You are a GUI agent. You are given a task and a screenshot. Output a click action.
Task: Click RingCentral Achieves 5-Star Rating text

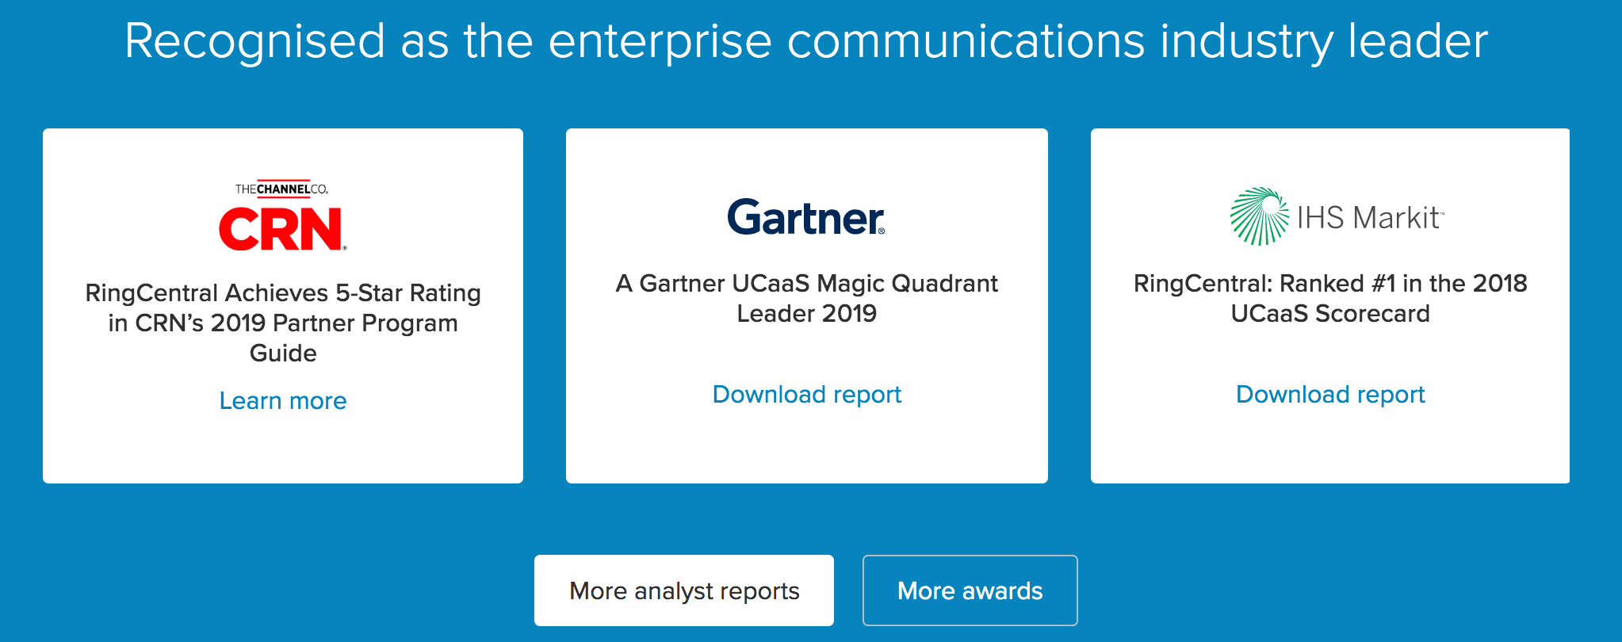[x=283, y=292]
